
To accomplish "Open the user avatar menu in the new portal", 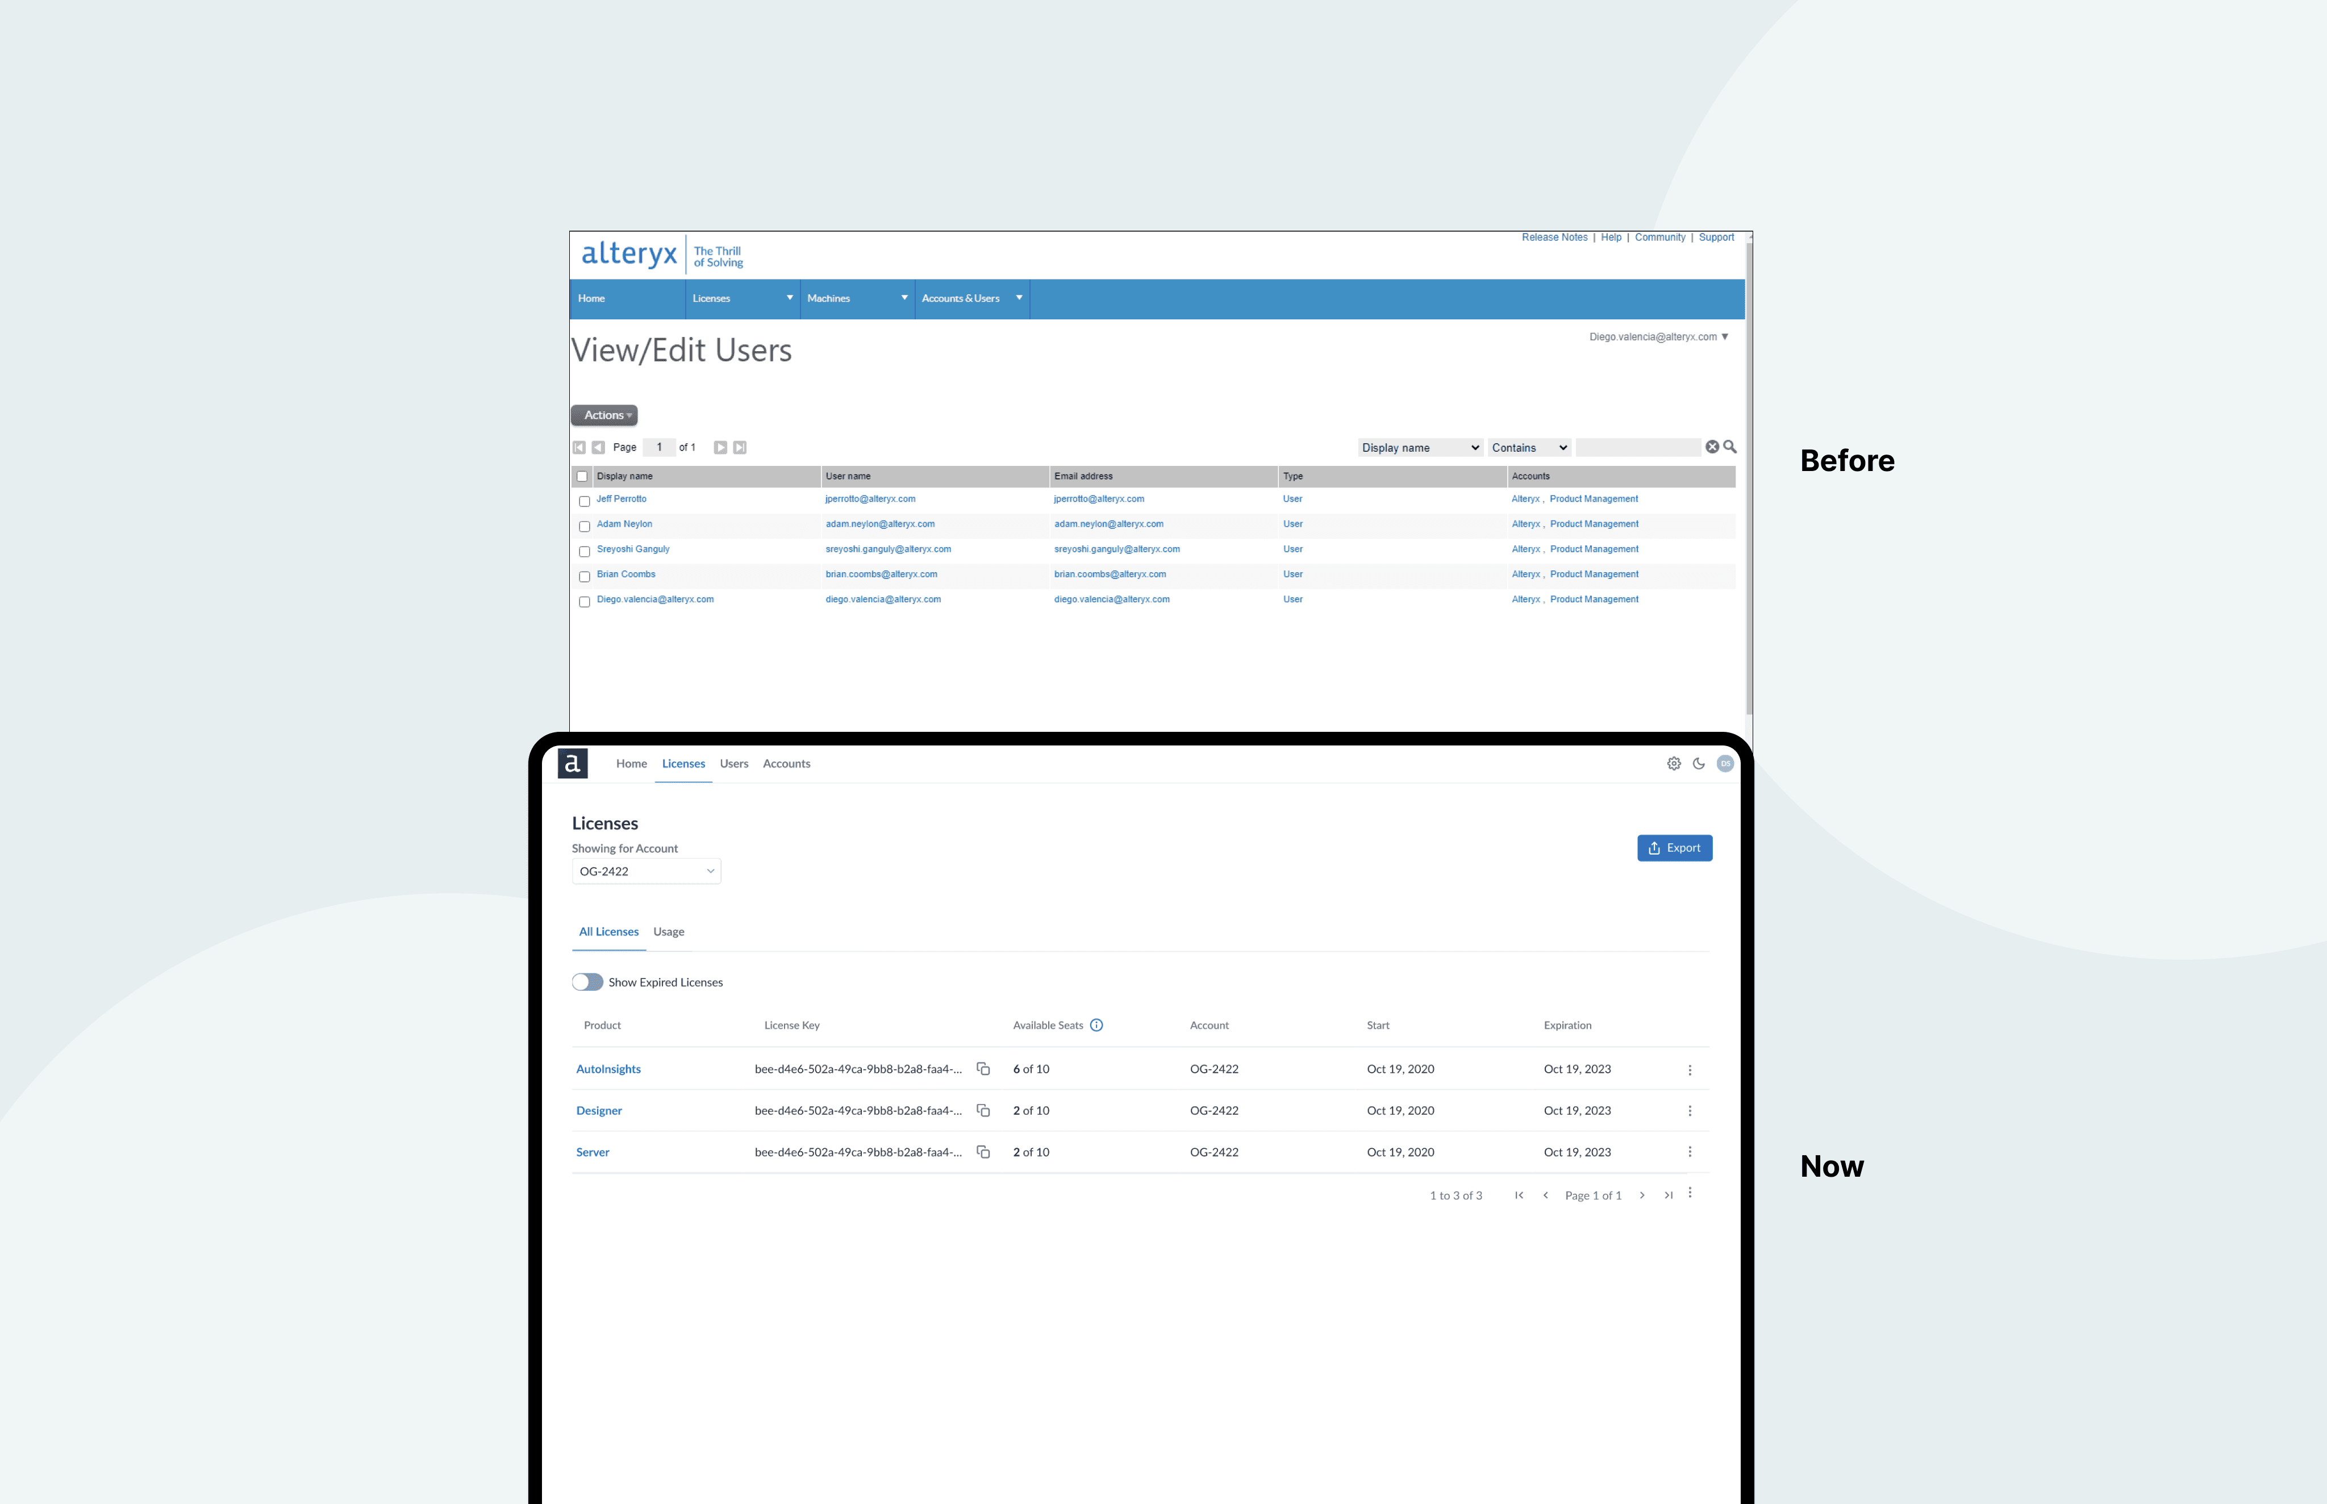I will pos(1725,764).
